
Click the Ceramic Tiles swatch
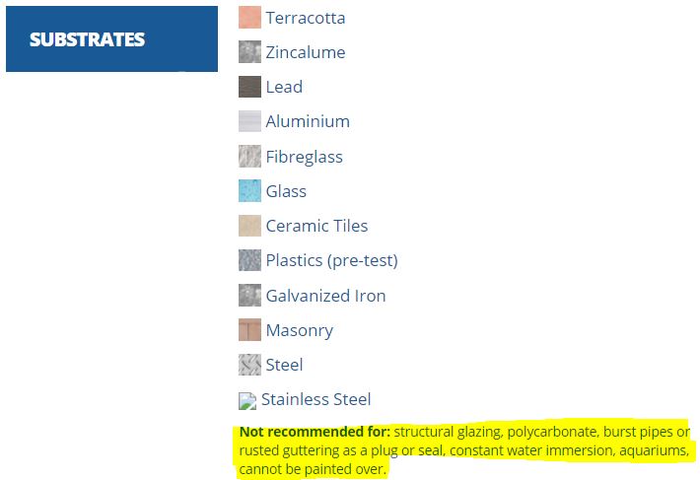(x=249, y=226)
